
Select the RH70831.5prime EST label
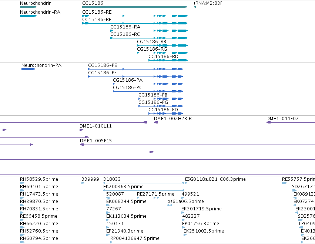[x=39, y=209]
